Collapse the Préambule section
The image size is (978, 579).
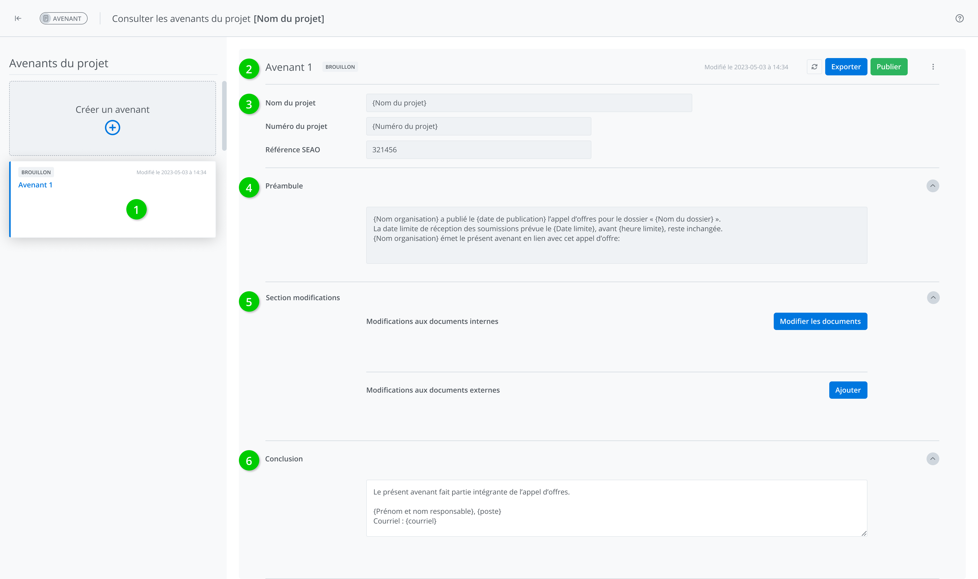[x=932, y=186]
